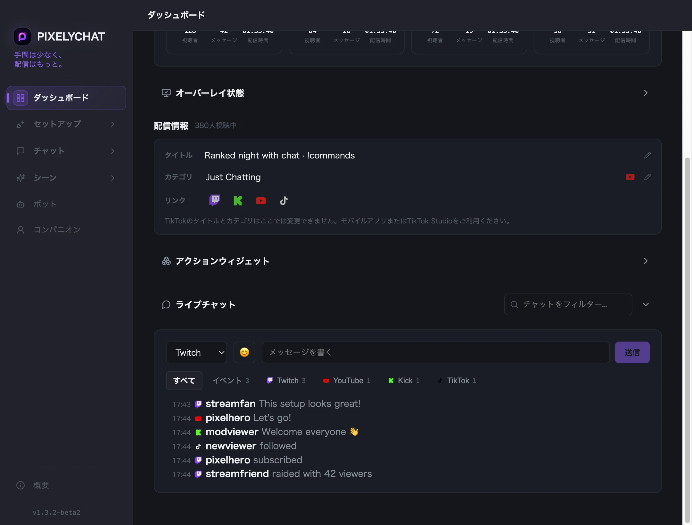Click the YouTube badge in category row
Screen dimensions: 692x525
coord(630,177)
